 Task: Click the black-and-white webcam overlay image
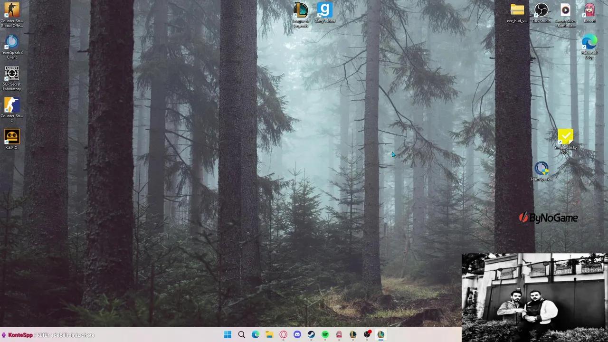(x=534, y=297)
